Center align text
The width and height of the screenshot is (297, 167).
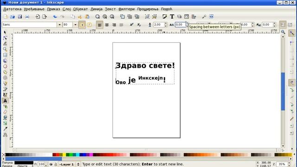pos(107,25)
